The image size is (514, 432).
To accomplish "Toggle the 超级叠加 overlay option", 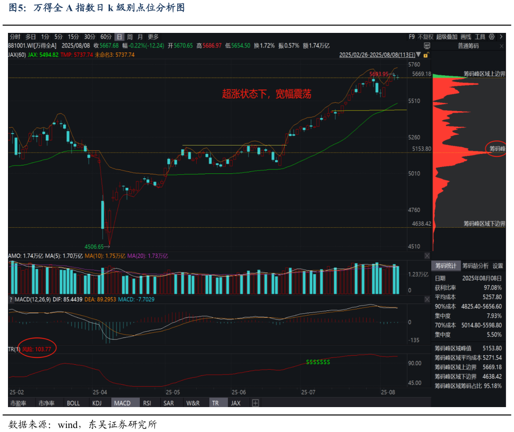I will coord(447,36).
